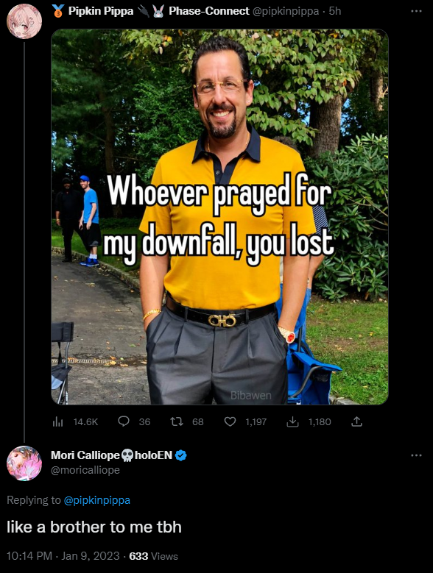Click the blue verified badge
This screenshot has height=573, width=433.
[x=180, y=455]
